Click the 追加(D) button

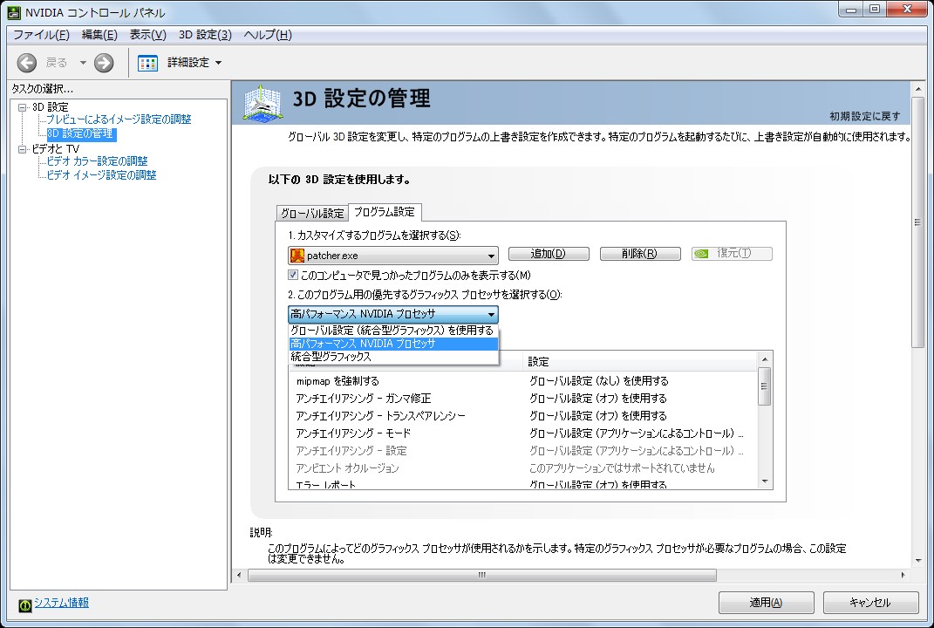coord(549,254)
